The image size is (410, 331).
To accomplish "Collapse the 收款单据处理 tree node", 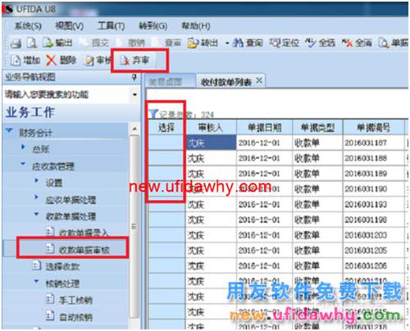I will coord(36,214).
